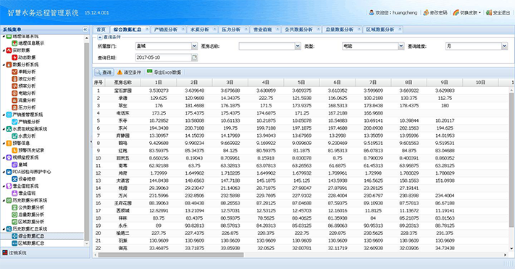Open 产销差分析 icon in sidebar tree
The image size is (515, 269).
(x=14, y=122)
